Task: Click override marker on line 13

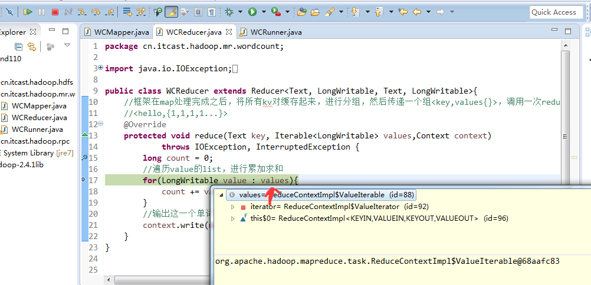Action: pyautogui.click(x=85, y=135)
